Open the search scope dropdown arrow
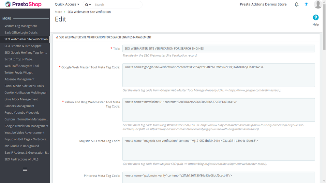Viewport: 326px width, 183px height. 90,5
